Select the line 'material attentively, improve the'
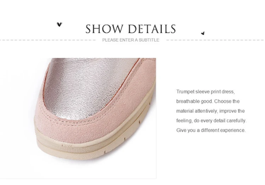Image resolution: width=265 pixels, height=185 pixels. pyautogui.click(x=211, y=111)
